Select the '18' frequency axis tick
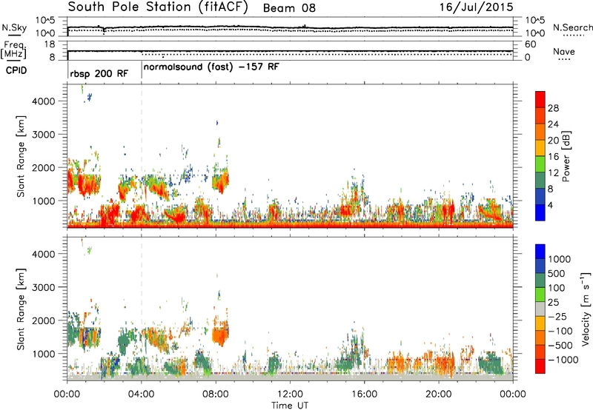This screenshot has width=593, height=410. [x=50, y=44]
